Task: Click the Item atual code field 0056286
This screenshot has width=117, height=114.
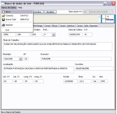Action: tap(101, 12)
